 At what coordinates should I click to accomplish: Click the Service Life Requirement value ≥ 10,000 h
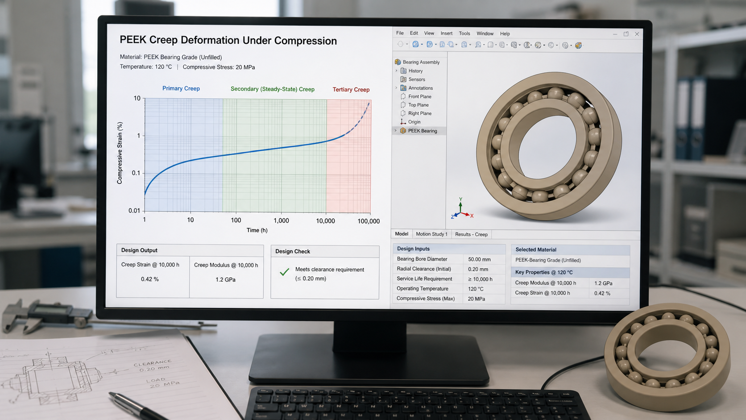tap(480, 279)
